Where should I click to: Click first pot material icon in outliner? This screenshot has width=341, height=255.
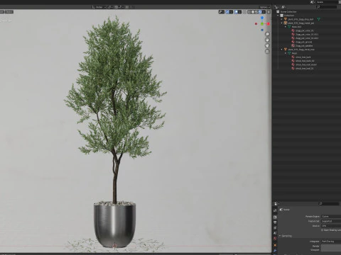click(x=293, y=30)
